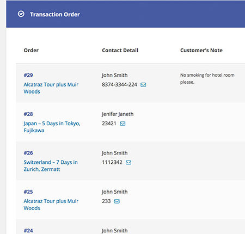Viewport: 245px width, 234px height.
Task: Click the Transaction Order header title
Action: [55, 14]
